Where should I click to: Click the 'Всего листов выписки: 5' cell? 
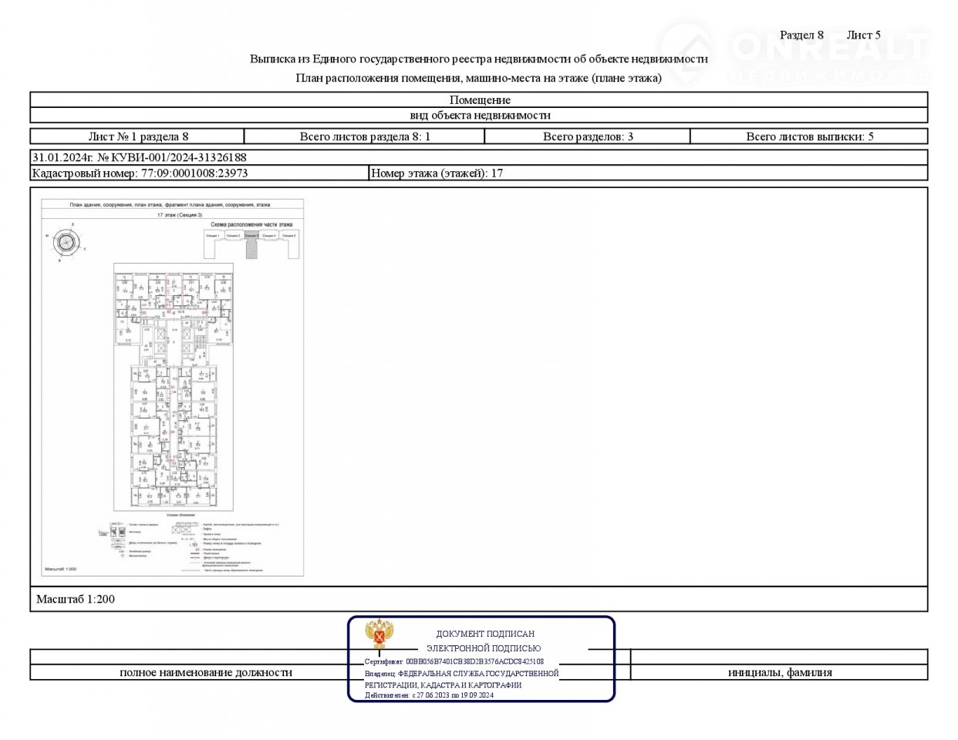[809, 136]
